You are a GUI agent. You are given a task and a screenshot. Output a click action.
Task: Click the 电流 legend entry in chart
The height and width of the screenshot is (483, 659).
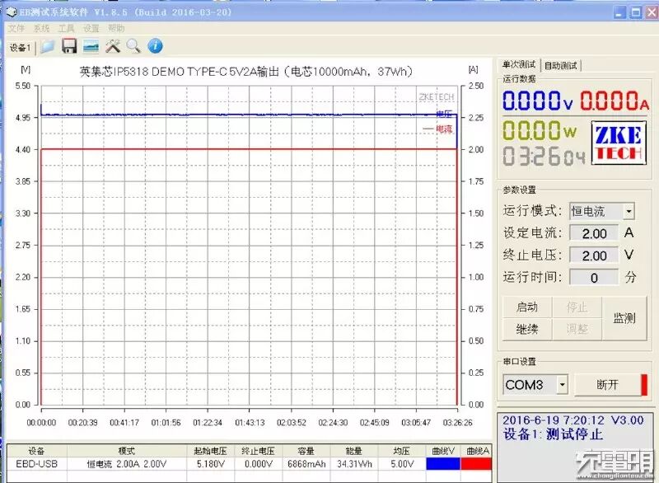(x=438, y=129)
